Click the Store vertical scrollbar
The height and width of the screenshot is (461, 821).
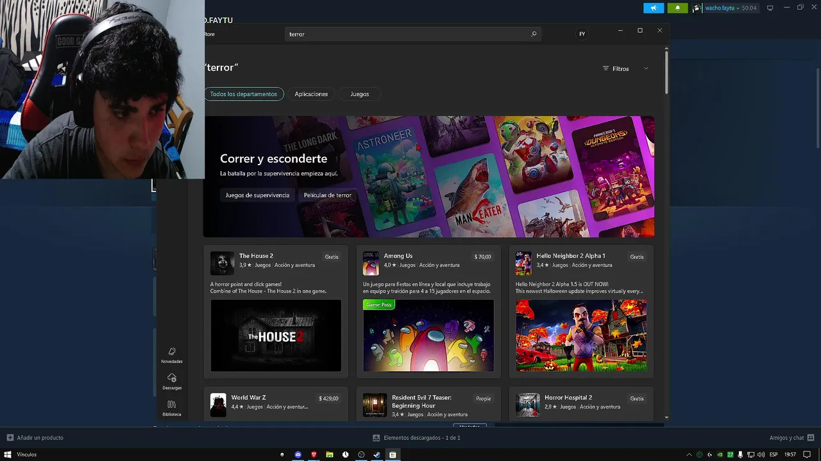point(666,72)
